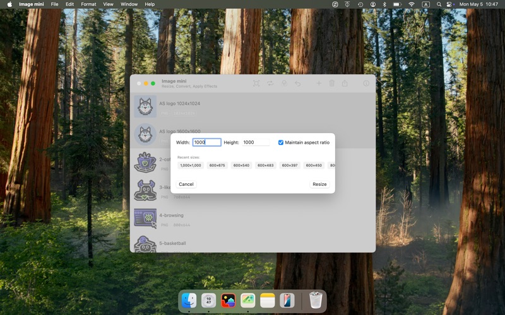
Task: Open the File menu
Action: pos(54,4)
